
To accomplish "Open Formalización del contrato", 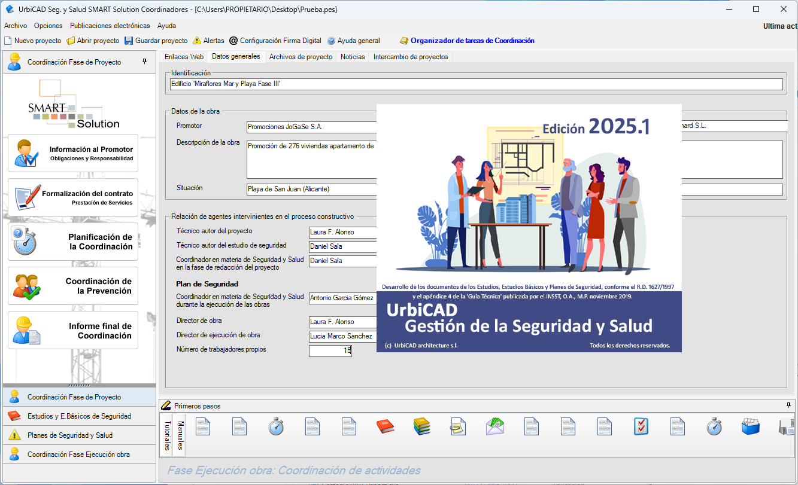I will click(x=73, y=197).
